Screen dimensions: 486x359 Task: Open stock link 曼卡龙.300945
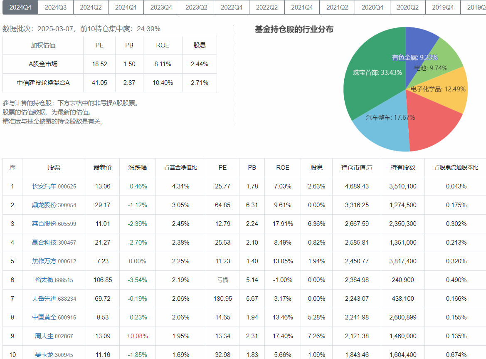tap(54, 355)
